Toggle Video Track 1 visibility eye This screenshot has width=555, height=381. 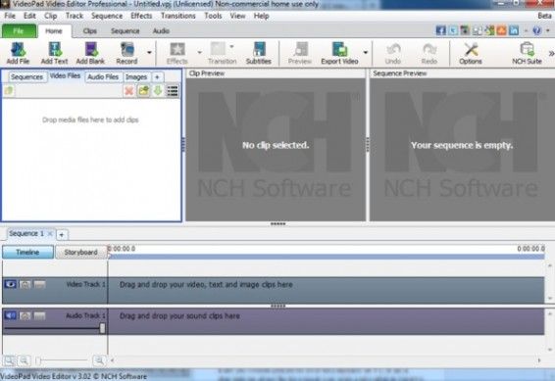[x=10, y=284]
